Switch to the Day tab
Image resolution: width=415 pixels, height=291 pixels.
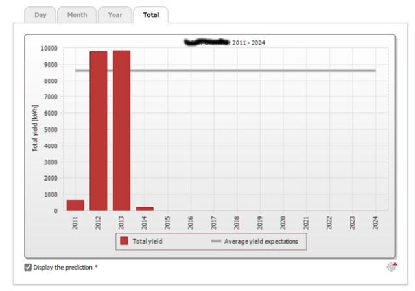40,14
